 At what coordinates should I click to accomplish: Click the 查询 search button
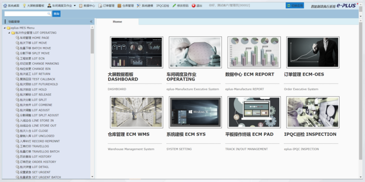click(56, 14)
